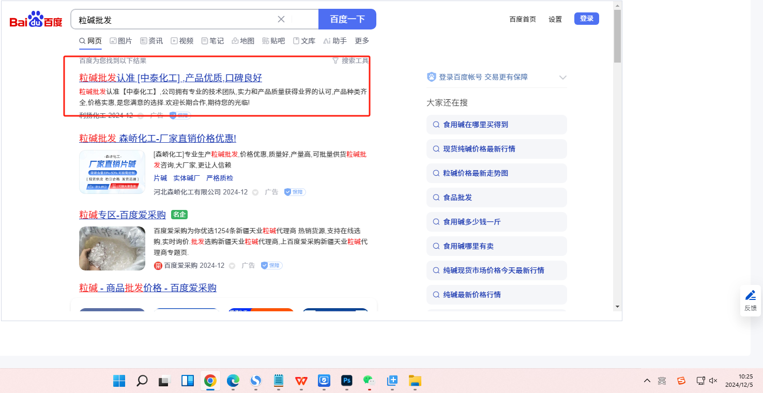Expand hidden system tray icons
The height and width of the screenshot is (393, 763).
tap(647, 381)
